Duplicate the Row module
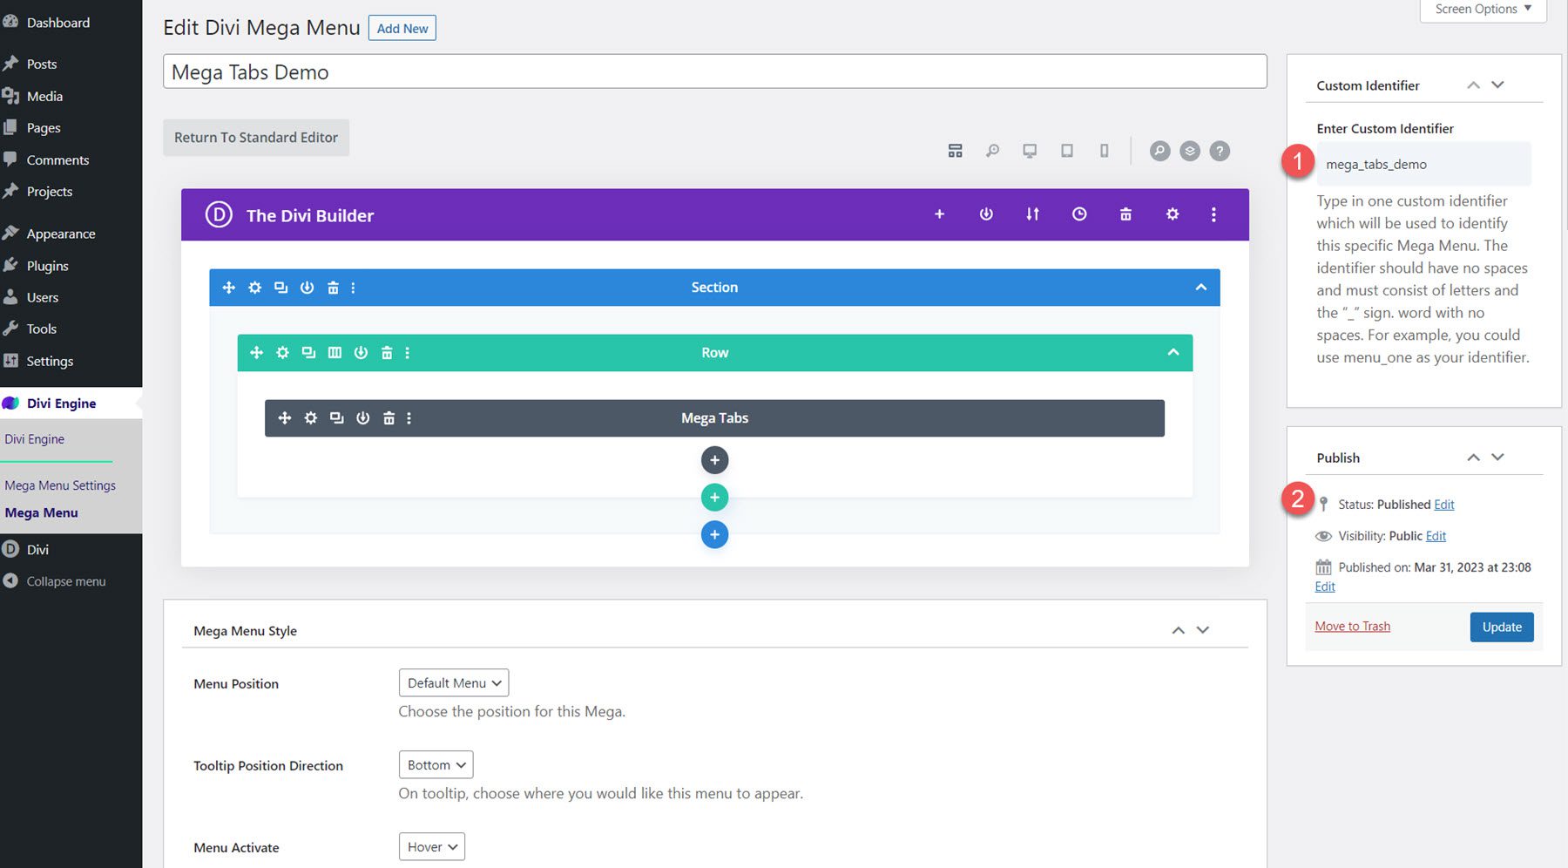Viewport: 1568px width, 868px height. tap(308, 352)
